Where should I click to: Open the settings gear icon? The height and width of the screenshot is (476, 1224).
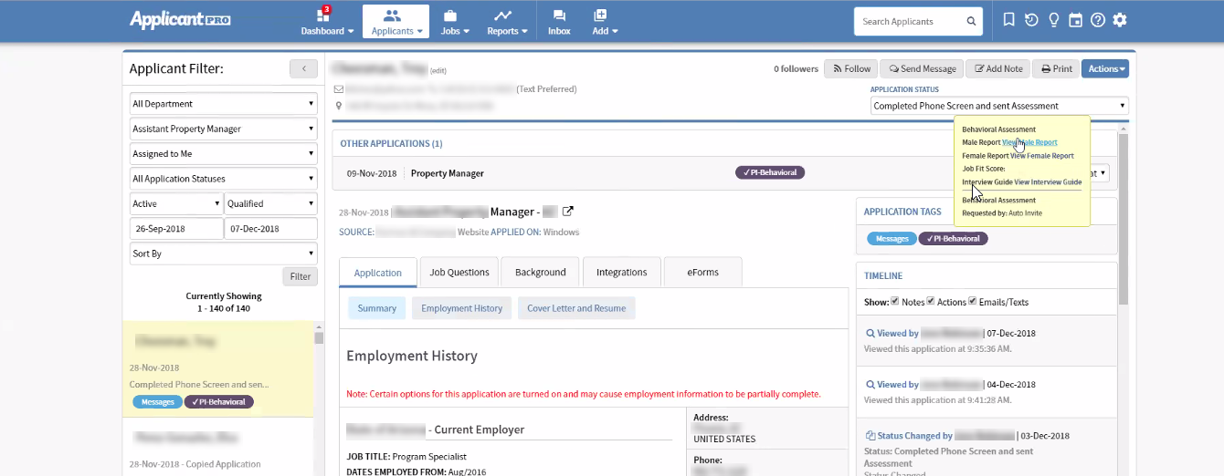[1120, 20]
